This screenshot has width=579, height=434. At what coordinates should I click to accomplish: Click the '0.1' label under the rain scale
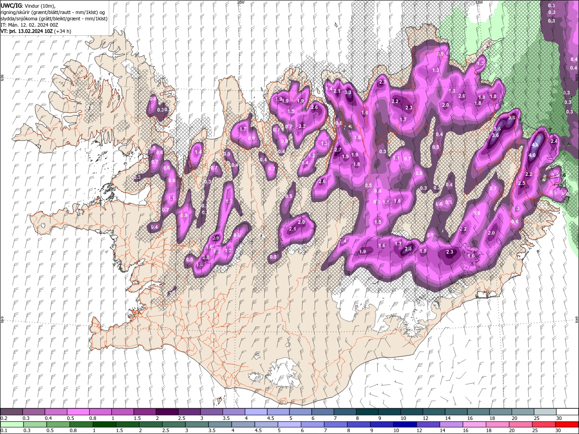pyautogui.click(x=4, y=430)
